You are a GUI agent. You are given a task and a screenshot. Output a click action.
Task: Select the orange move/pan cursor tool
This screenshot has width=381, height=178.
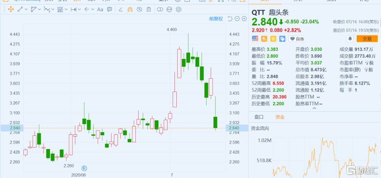pyautogui.click(x=11, y=10)
